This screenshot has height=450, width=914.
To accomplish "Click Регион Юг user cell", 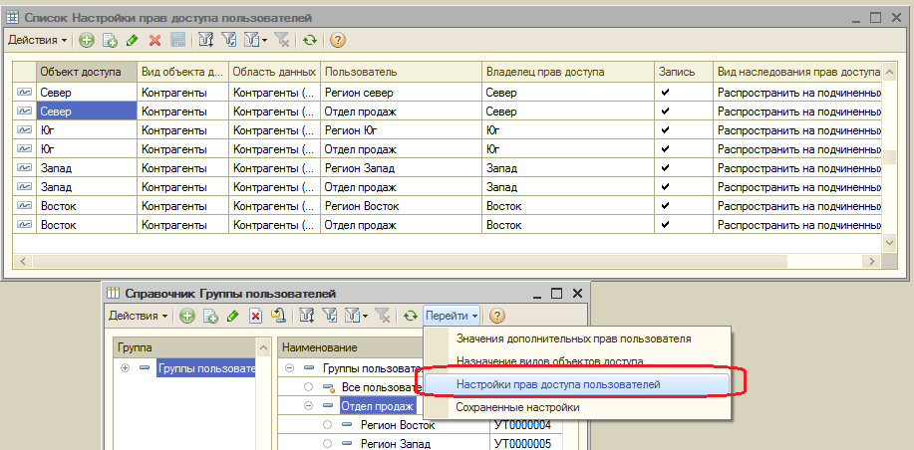I will click(x=401, y=130).
